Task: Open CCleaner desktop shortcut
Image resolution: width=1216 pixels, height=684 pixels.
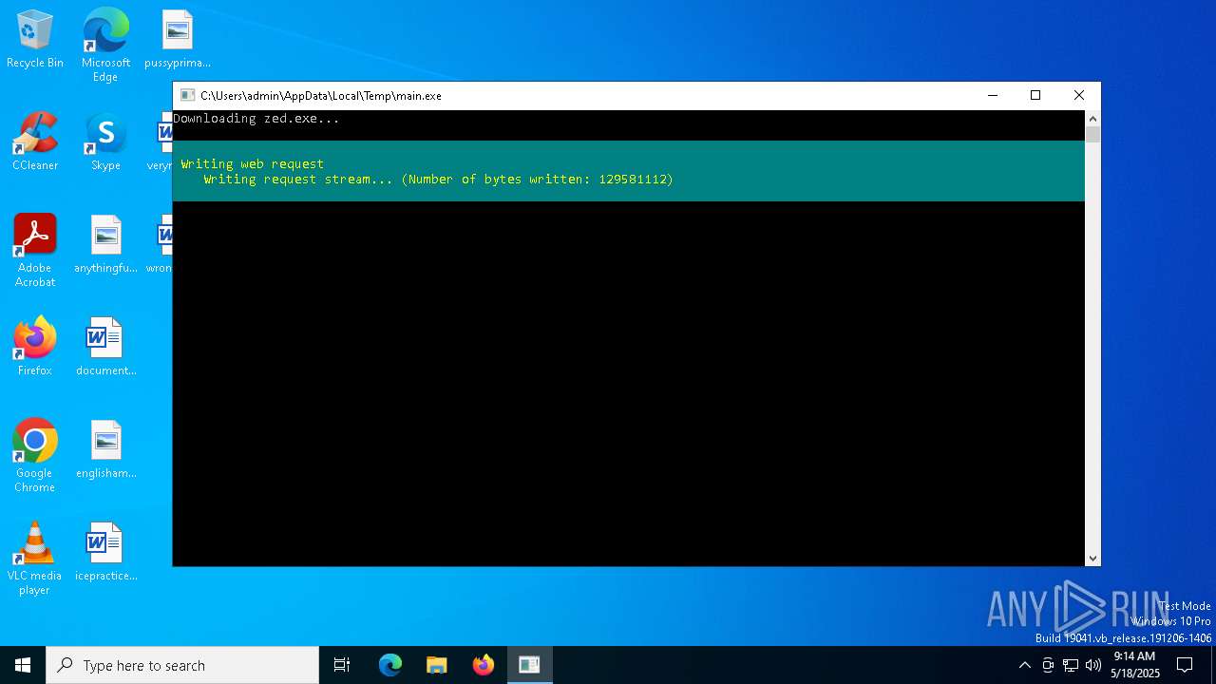Action: tap(35, 142)
